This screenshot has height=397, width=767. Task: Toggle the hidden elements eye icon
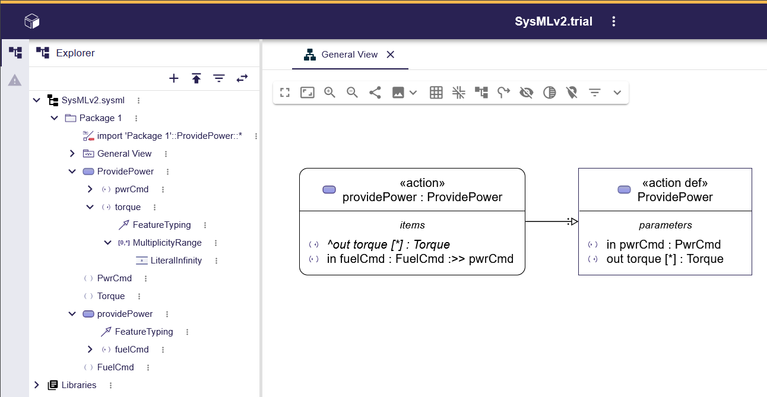tap(526, 93)
